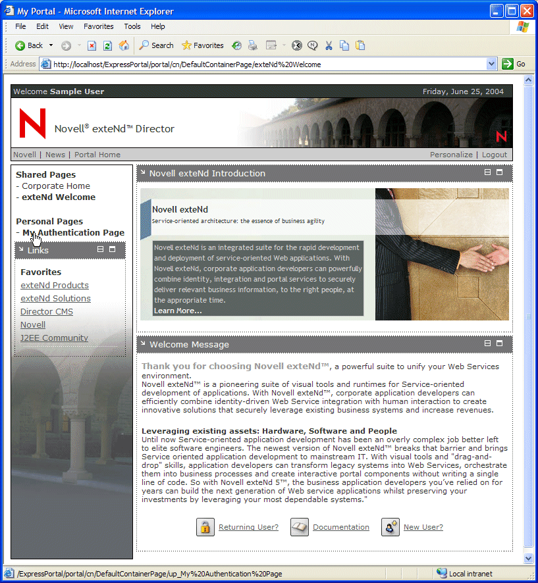Open the File menu
The width and height of the screenshot is (538, 583).
pyautogui.click(x=20, y=26)
